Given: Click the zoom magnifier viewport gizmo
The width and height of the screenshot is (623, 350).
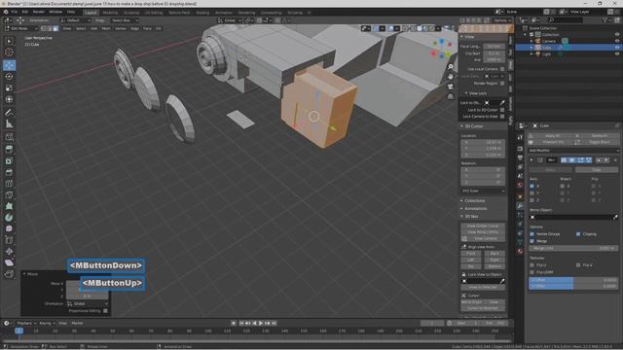Looking at the screenshot, I should (x=450, y=66).
